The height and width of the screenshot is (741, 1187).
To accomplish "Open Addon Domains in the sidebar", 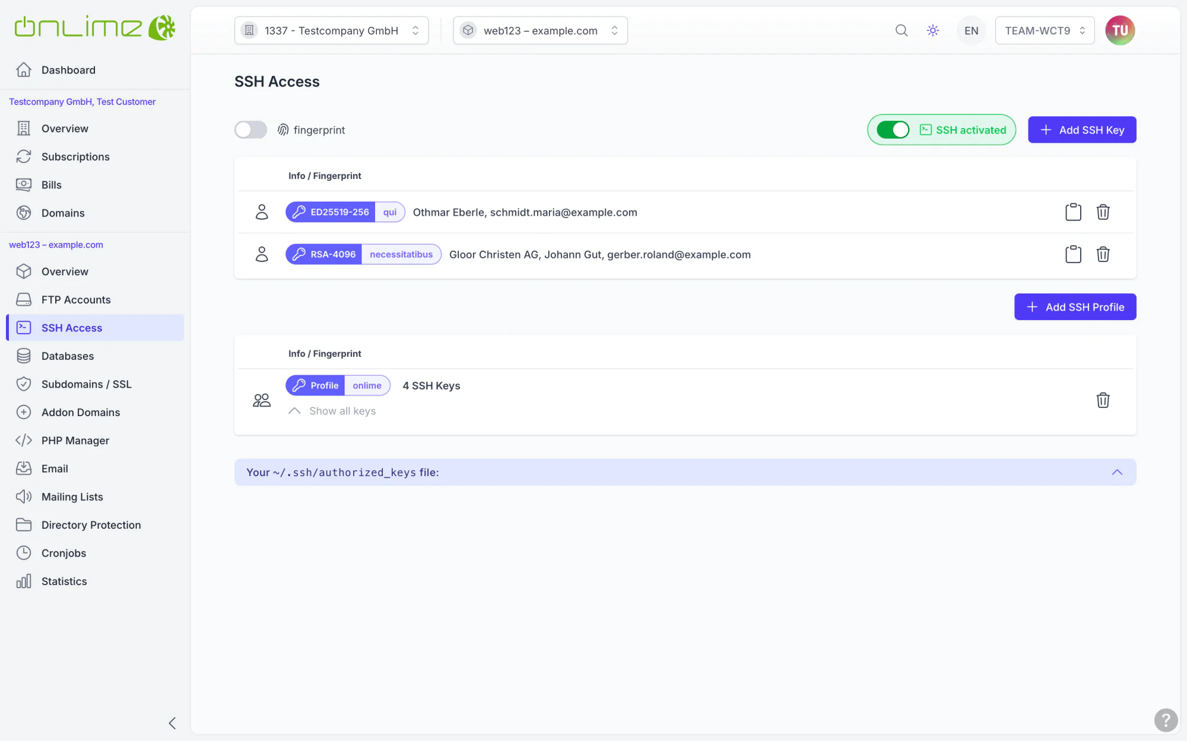I will 95,412.
